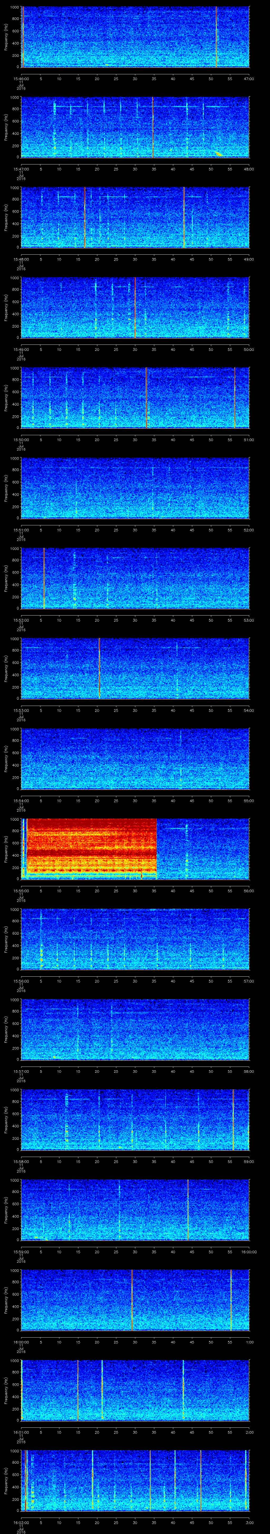Select the last spectrogram panel starting 16:02:00

click(135, 1480)
